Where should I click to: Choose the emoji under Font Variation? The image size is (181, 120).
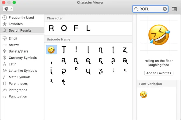(x=144, y=94)
